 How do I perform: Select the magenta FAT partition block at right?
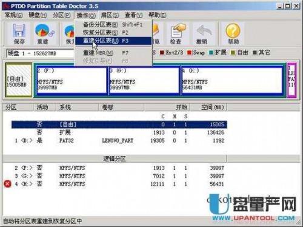291,80
